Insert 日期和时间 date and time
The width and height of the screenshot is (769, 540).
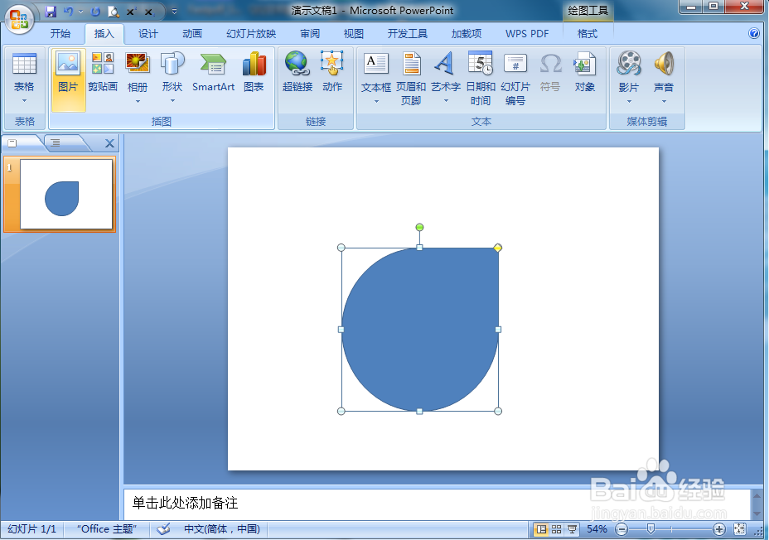click(x=481, y=79)
